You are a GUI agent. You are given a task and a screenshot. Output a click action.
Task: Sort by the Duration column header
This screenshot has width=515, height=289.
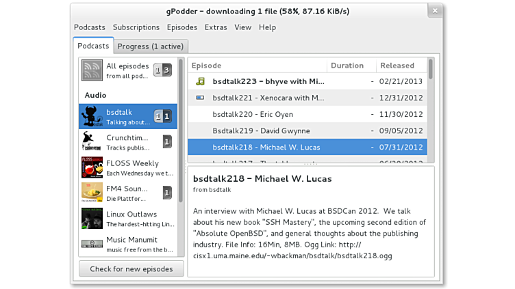click(x=347, y=66)
